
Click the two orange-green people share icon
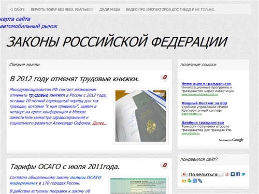184,181
